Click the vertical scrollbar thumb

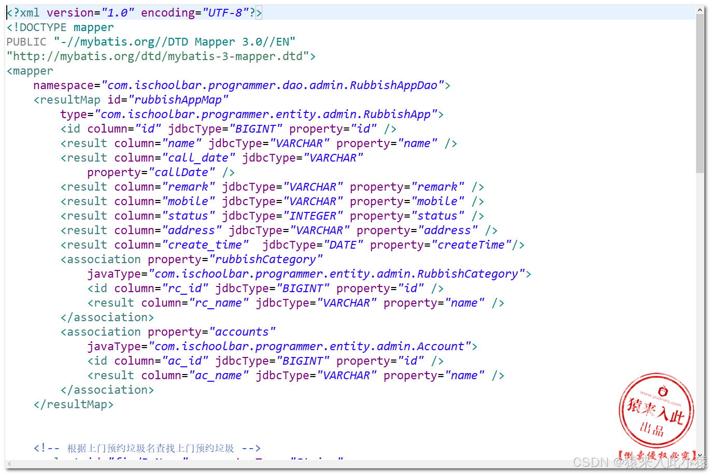(x=700, y=93)
